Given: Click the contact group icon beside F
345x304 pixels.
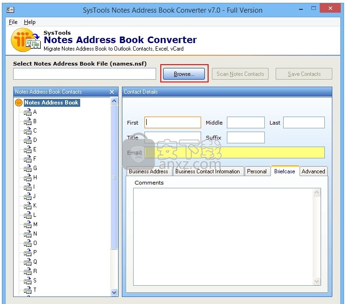Looking at the screenshot, I should pyautogui.click(x=28, y=159).
